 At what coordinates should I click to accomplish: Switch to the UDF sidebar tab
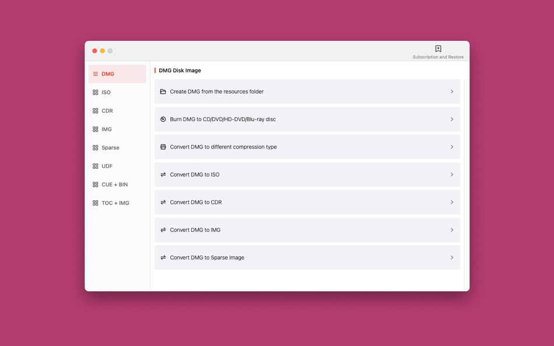point(117,166)
